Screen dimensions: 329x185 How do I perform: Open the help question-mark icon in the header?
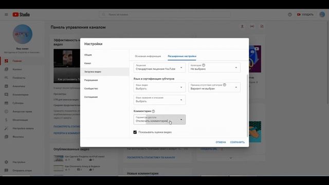290,14
